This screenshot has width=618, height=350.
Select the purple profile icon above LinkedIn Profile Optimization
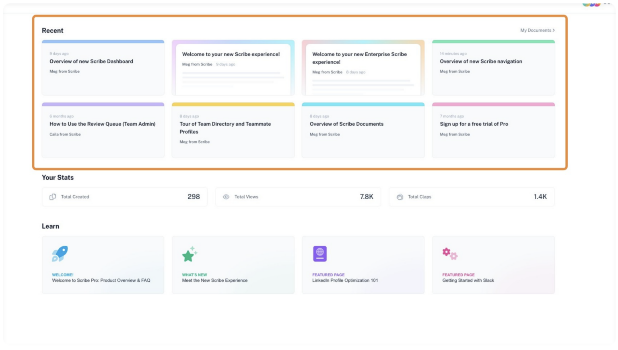point(320,253)
